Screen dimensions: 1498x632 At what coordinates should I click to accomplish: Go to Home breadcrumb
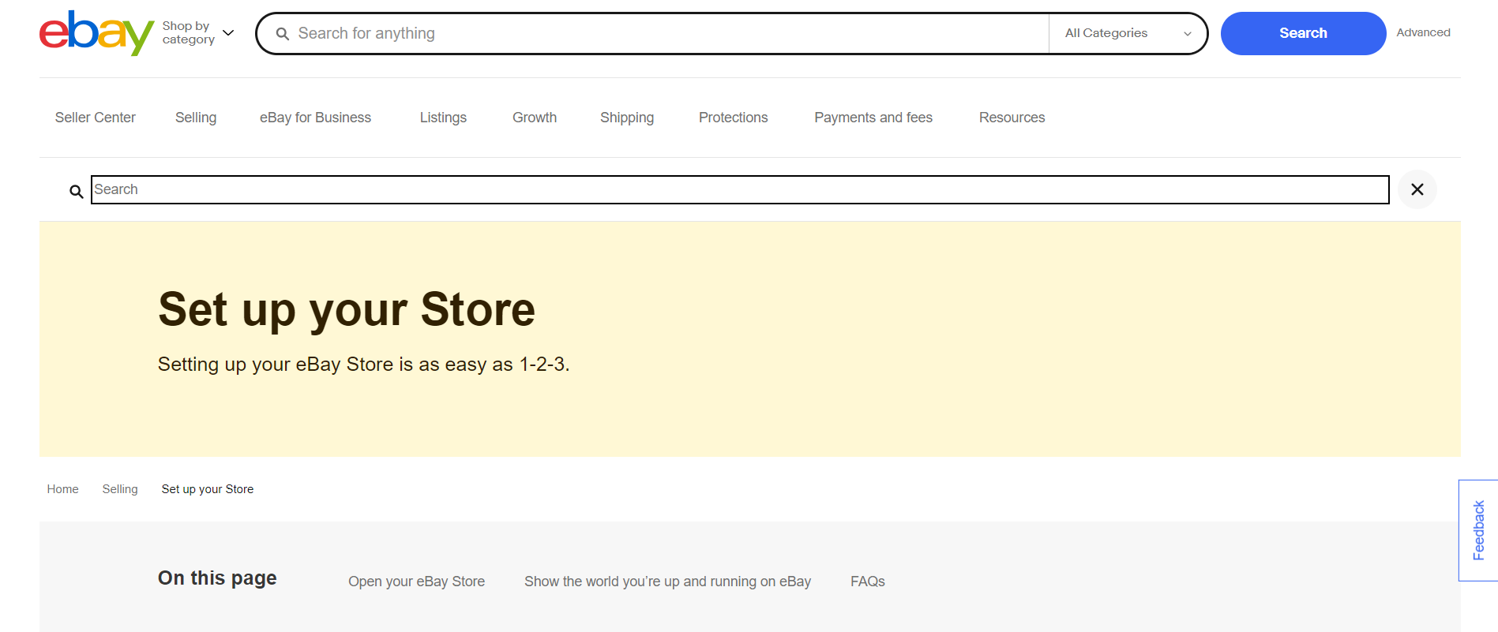point(62,489)
